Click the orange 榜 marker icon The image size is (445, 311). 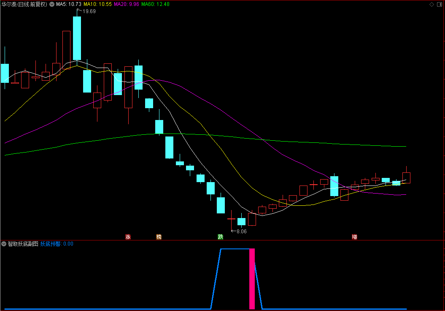tap(159, 237)
